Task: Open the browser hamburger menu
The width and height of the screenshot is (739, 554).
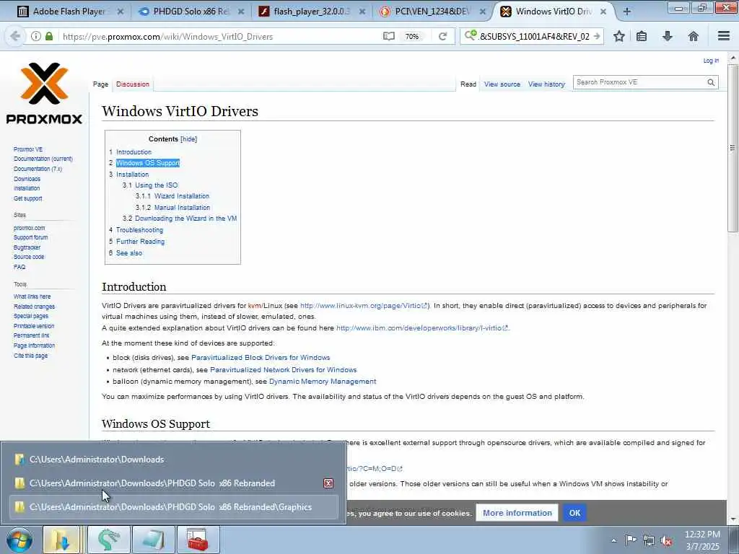Action: tap(724, 36)
